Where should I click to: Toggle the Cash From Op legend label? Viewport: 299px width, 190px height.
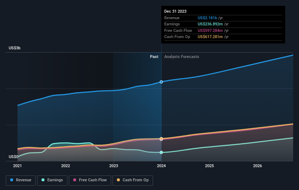click(135, 180)
